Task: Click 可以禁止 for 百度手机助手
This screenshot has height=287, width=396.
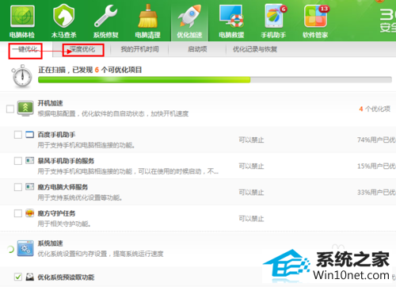Action: click(x=251, y=140)
